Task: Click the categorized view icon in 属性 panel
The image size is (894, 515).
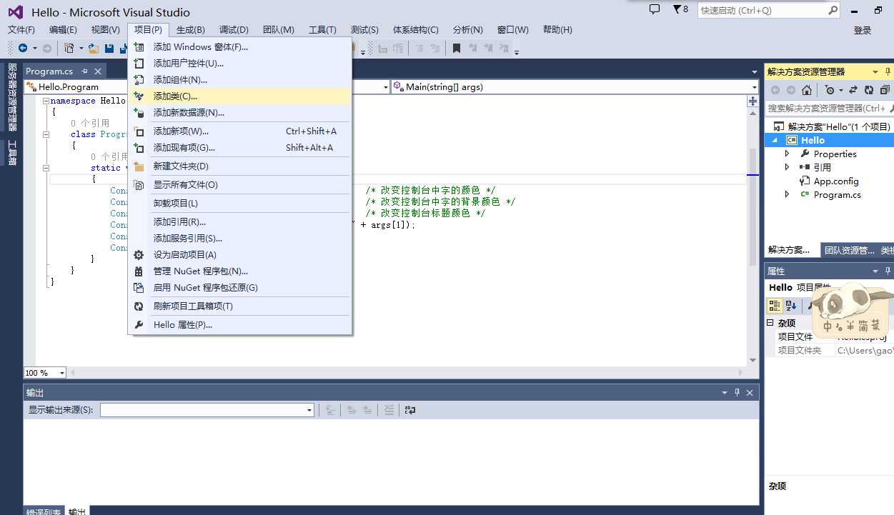Action: (775, 305)
